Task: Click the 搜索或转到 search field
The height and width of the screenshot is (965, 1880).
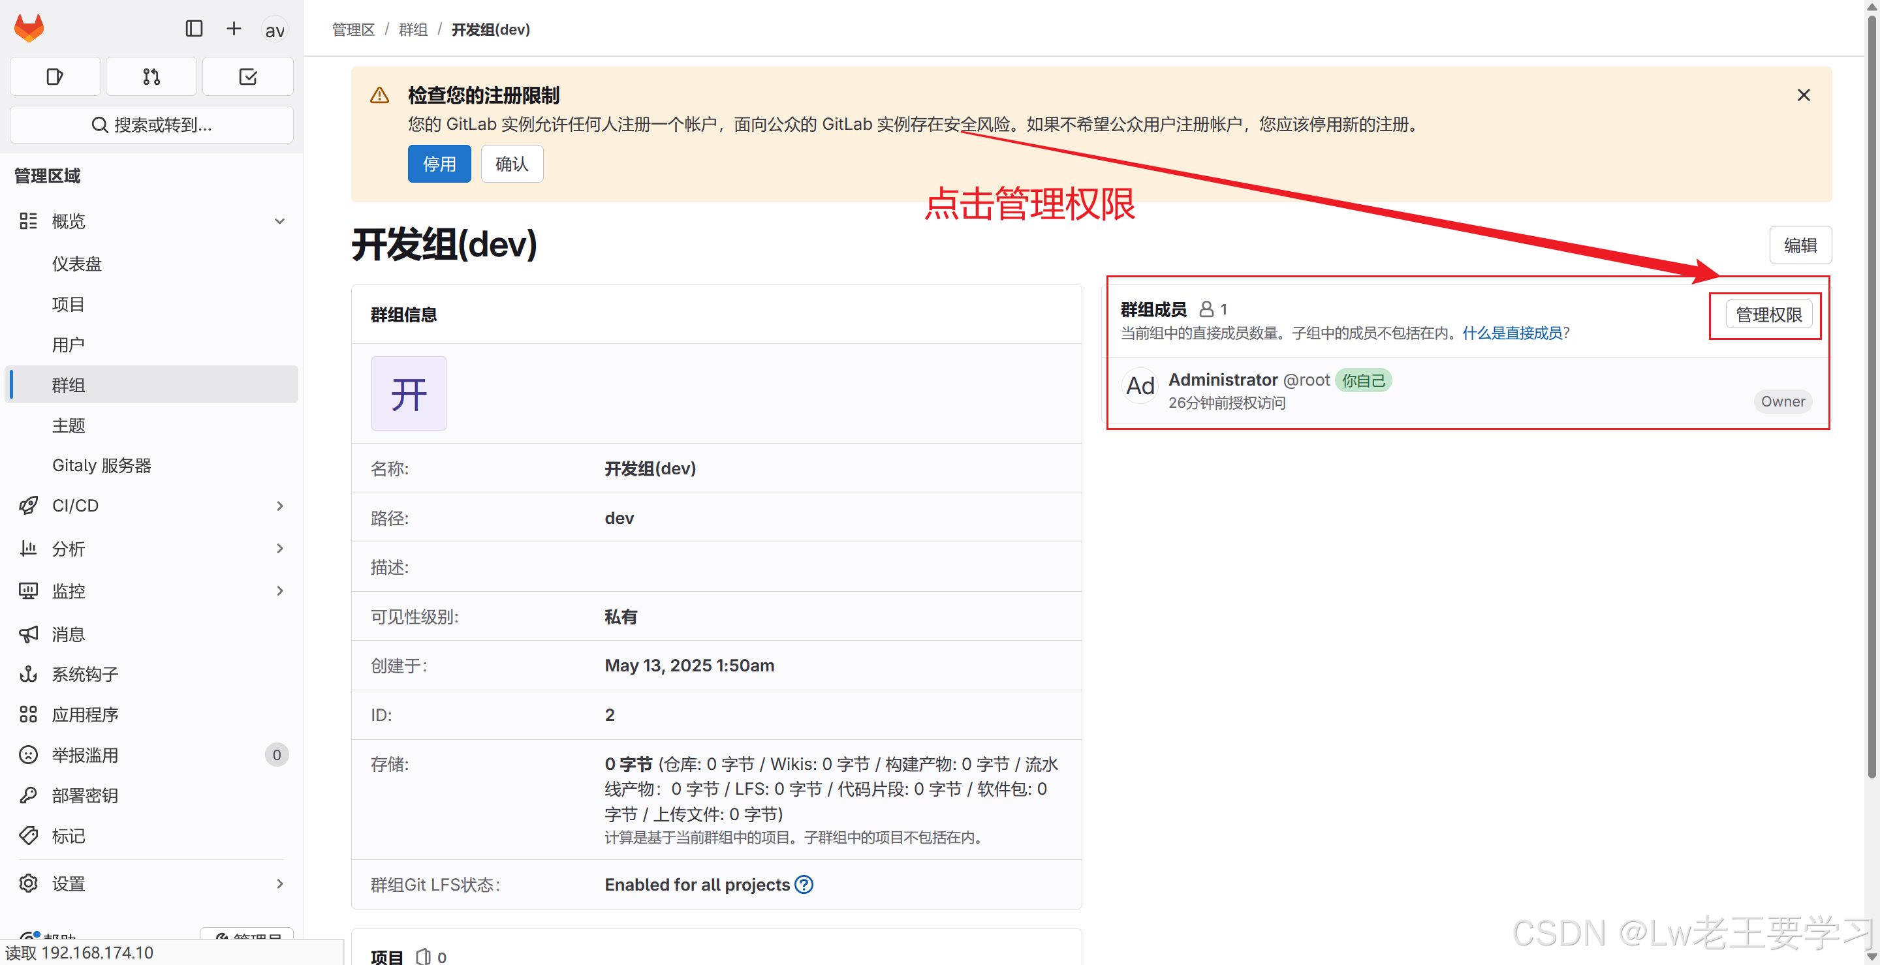Action: (x=152, y=125)
